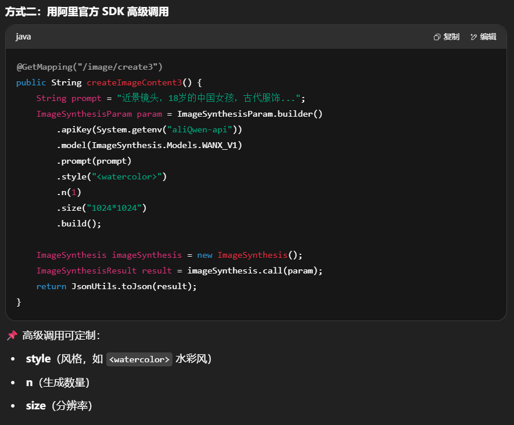The image size is (514, 425).
Task: Select the "aliQwen-api" string in code
Action: coord(199,129)
